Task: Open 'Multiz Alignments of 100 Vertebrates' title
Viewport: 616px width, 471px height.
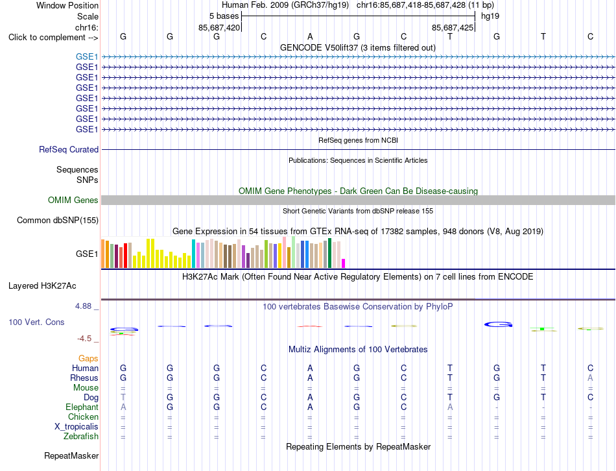Action: (x=358, y=350)
